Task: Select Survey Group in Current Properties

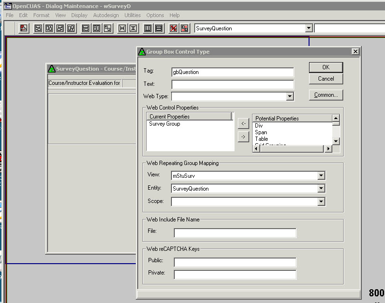Action: [165, 124]
